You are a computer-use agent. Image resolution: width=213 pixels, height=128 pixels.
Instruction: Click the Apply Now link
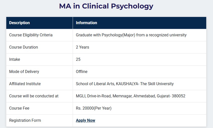(x=85, y=121)
